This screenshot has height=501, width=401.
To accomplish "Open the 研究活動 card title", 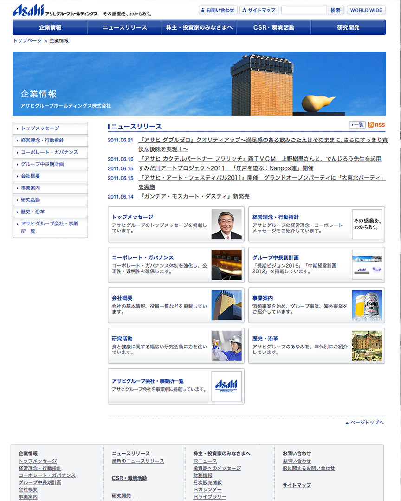I will pos(122,339).
